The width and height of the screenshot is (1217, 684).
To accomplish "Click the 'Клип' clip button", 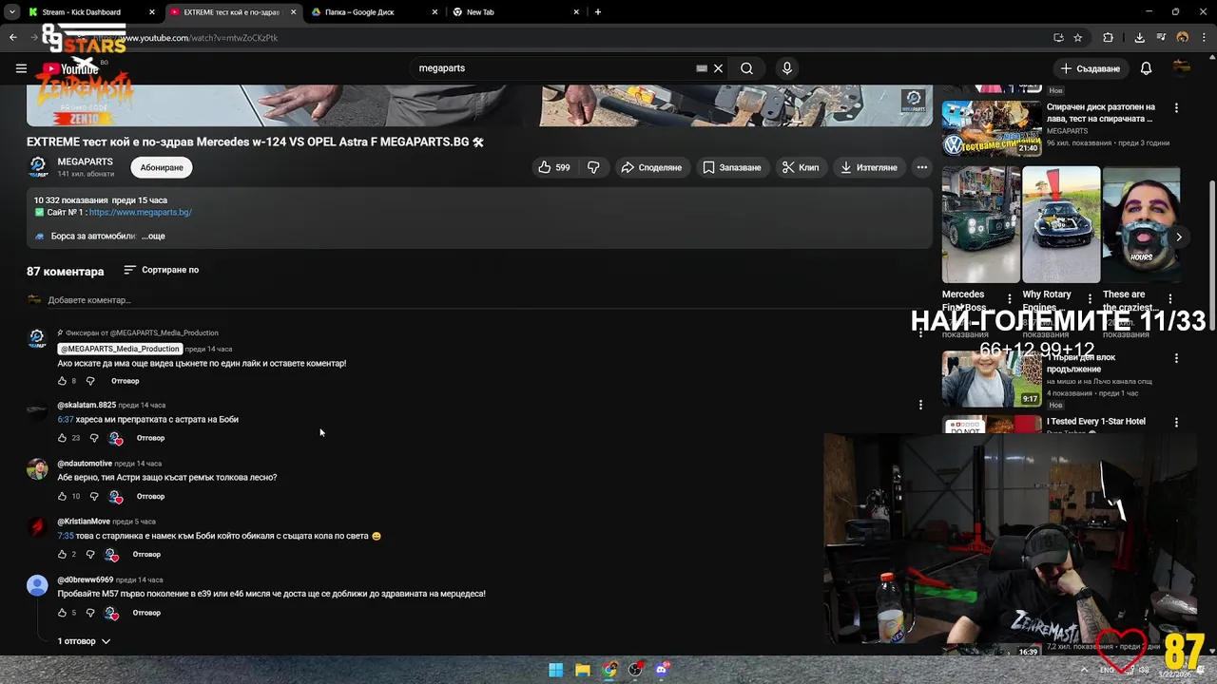I will 801,167.
